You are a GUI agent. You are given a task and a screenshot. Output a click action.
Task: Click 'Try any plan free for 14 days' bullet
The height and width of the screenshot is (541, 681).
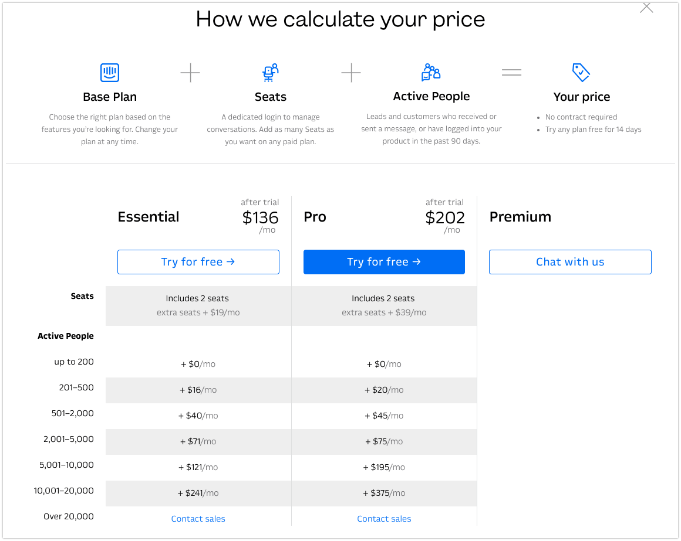pyautogui.click(x=594, y=130)
